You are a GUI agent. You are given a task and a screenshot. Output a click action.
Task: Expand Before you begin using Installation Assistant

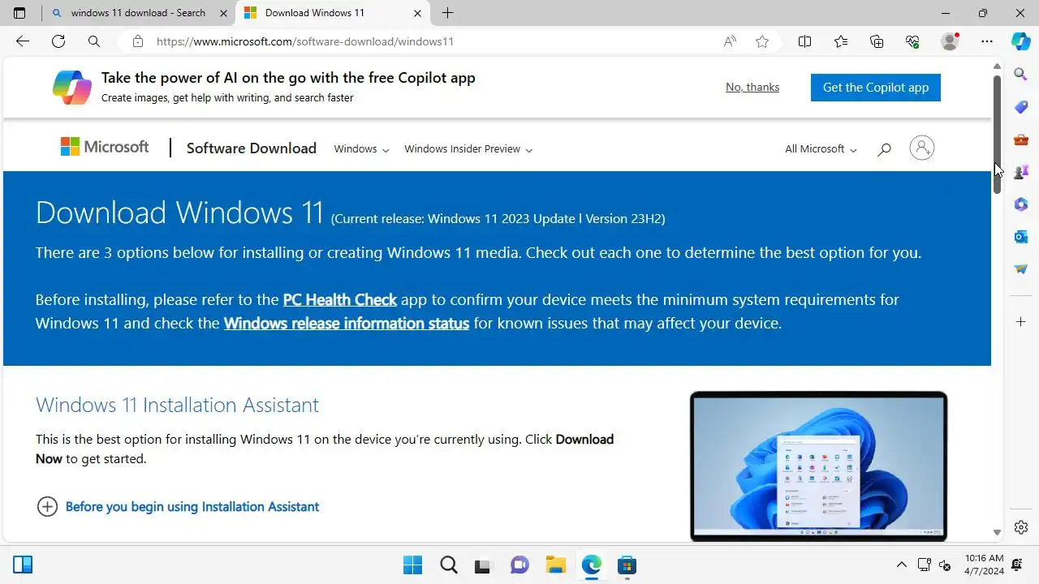tap(179, 507)
